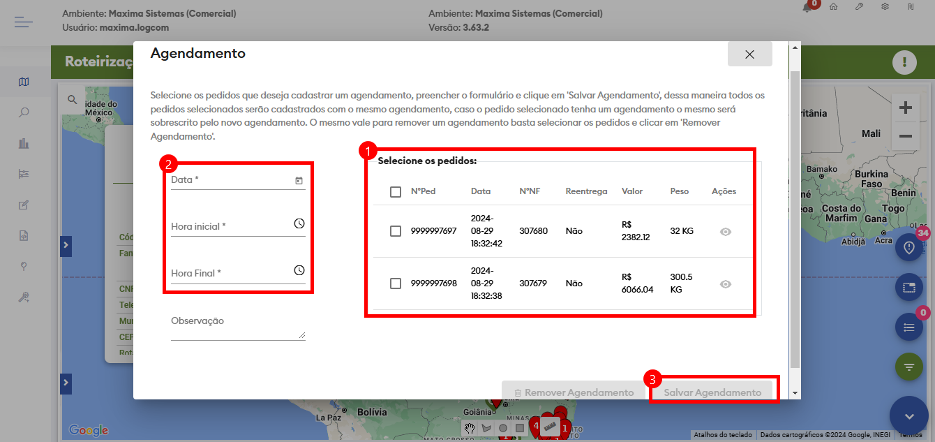Expand the hamburger menu at top left
935x442 pixels.
coord(24,23)
